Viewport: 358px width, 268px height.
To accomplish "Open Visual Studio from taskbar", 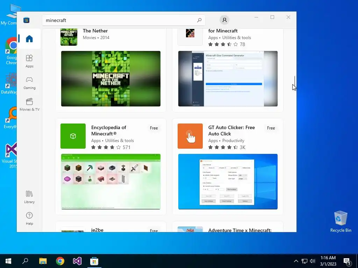I will [x=77, y=261].
